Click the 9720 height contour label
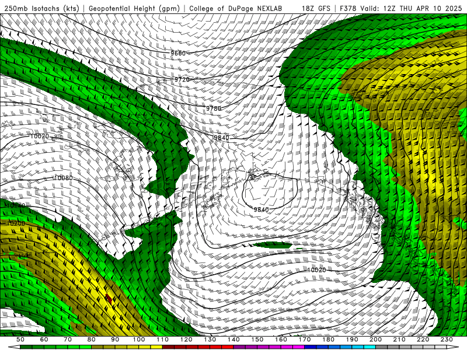The height and width of the screenshot is (350, 467). click(182, 79)
